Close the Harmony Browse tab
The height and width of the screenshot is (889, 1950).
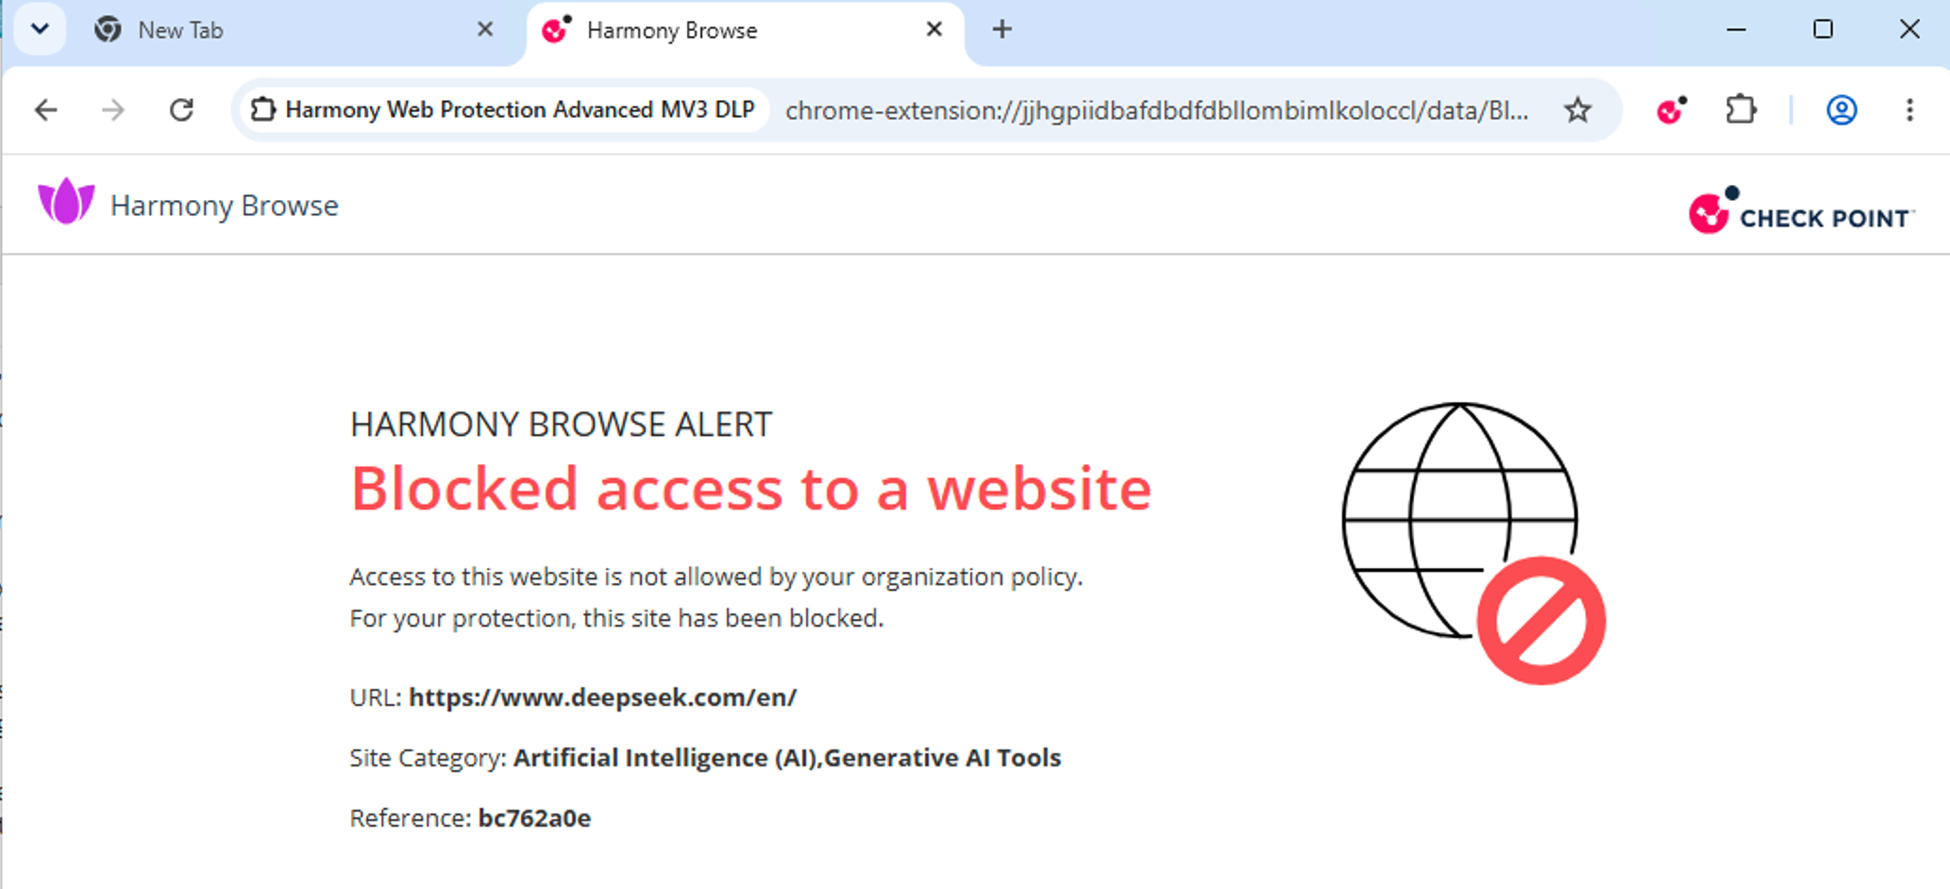click(x=934, y=29)
